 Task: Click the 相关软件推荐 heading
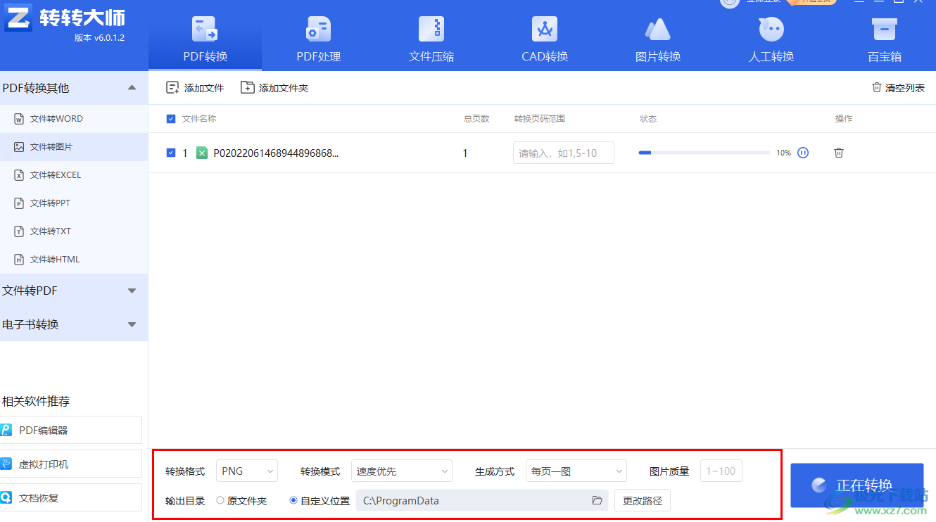(36, 402)
